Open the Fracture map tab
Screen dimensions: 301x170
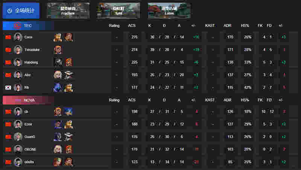(x=68, y=11)
